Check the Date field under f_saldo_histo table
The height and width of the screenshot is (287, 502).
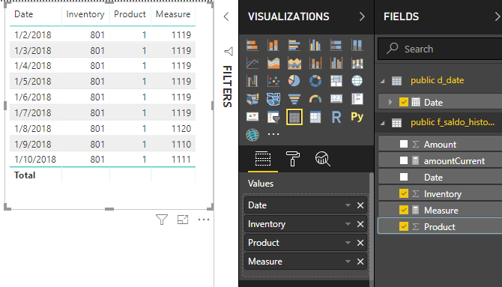point(404,177)
